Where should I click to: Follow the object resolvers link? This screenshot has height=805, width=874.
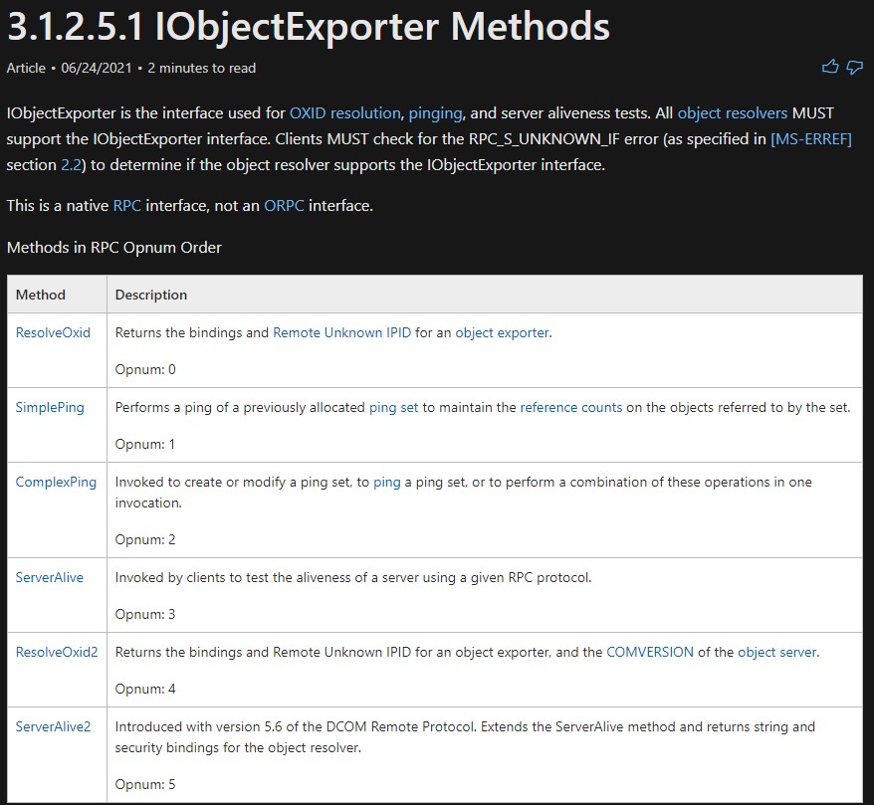point(732,113)
